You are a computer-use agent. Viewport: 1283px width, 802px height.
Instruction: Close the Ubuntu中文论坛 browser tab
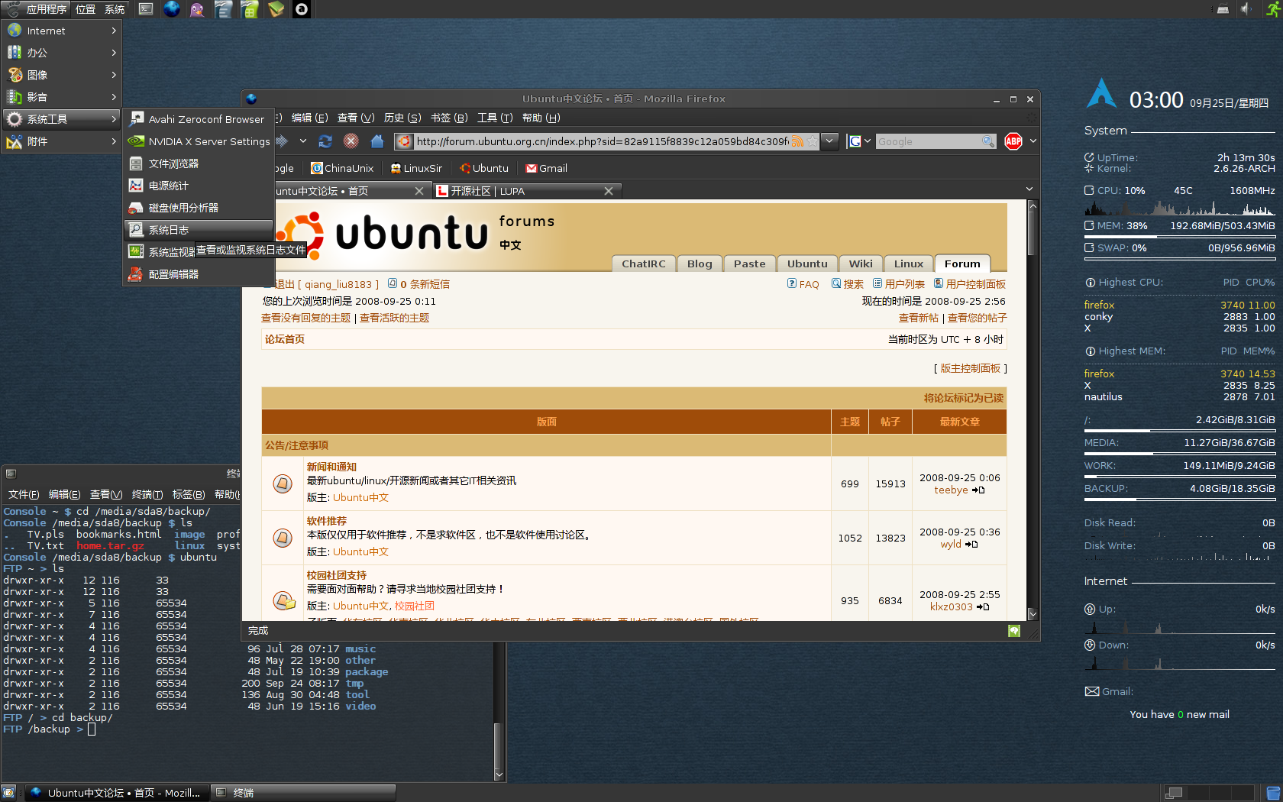click(419, 191)
